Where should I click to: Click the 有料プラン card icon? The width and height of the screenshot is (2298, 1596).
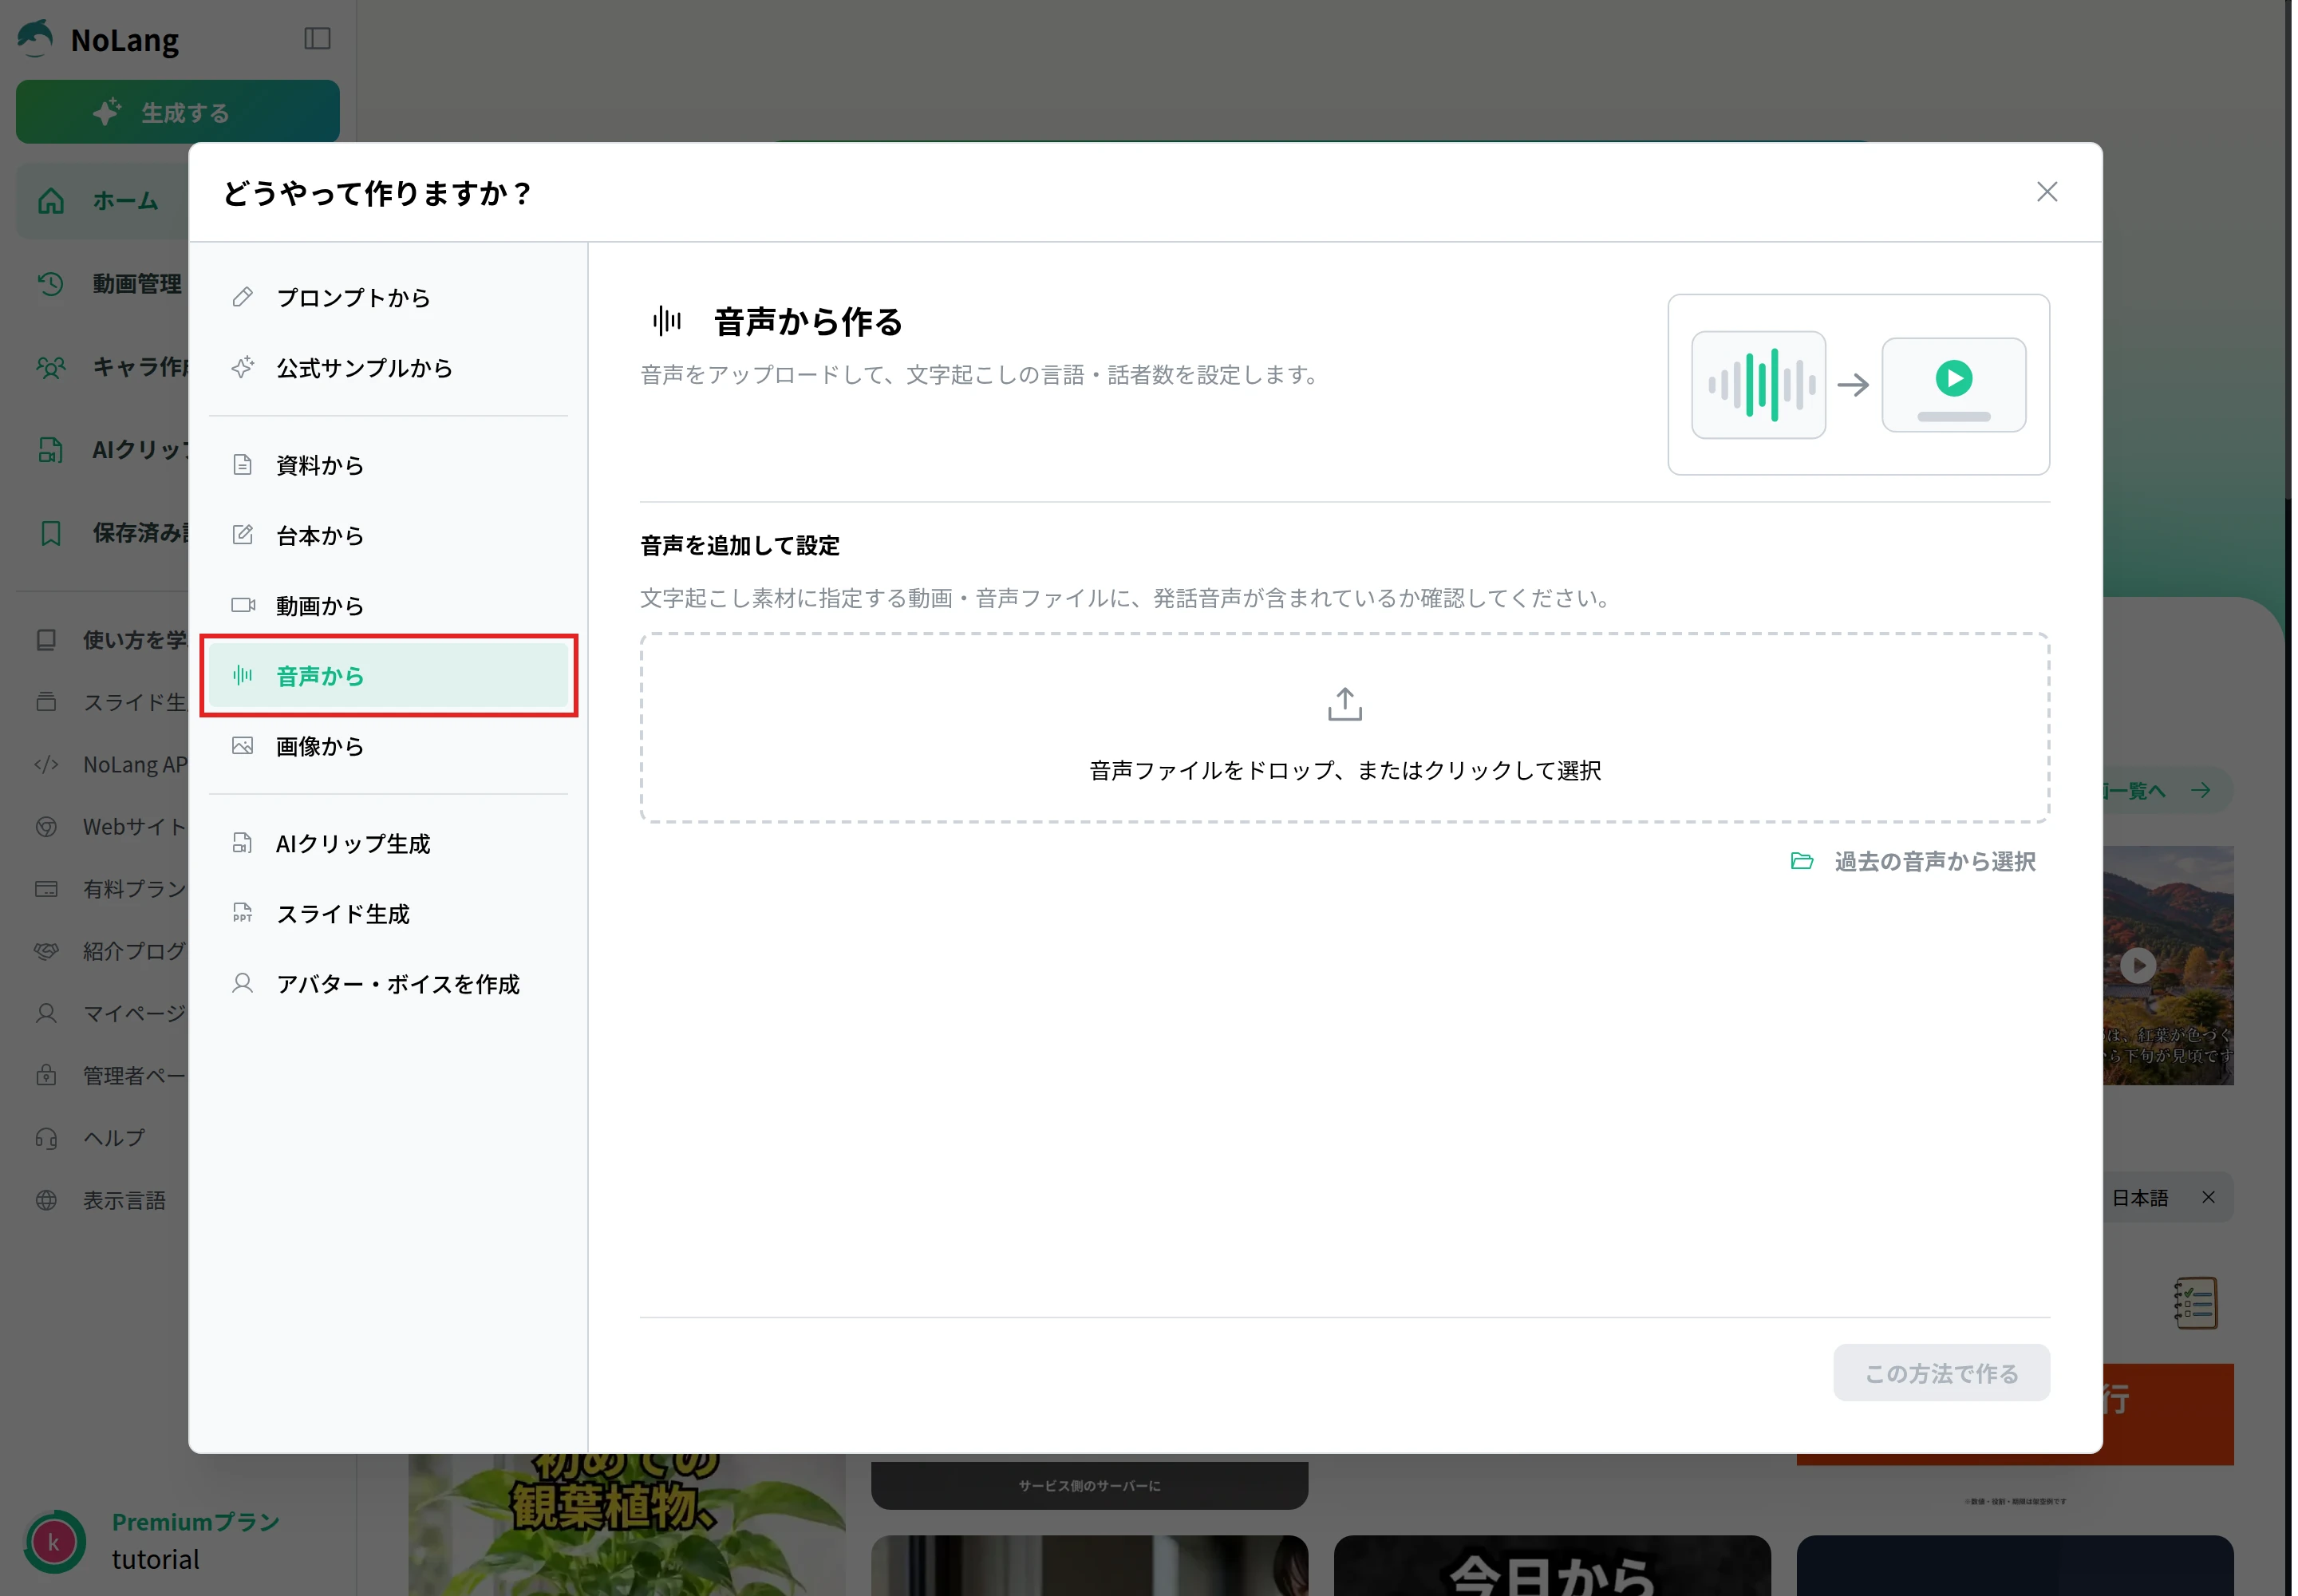pos(46,889)
